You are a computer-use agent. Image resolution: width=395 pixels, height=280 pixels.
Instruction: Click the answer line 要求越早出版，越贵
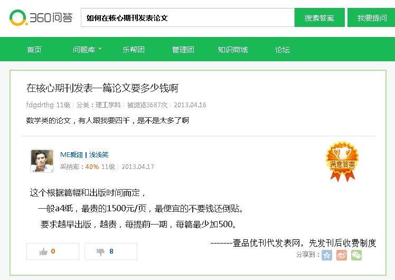click(x=138, y=224)
